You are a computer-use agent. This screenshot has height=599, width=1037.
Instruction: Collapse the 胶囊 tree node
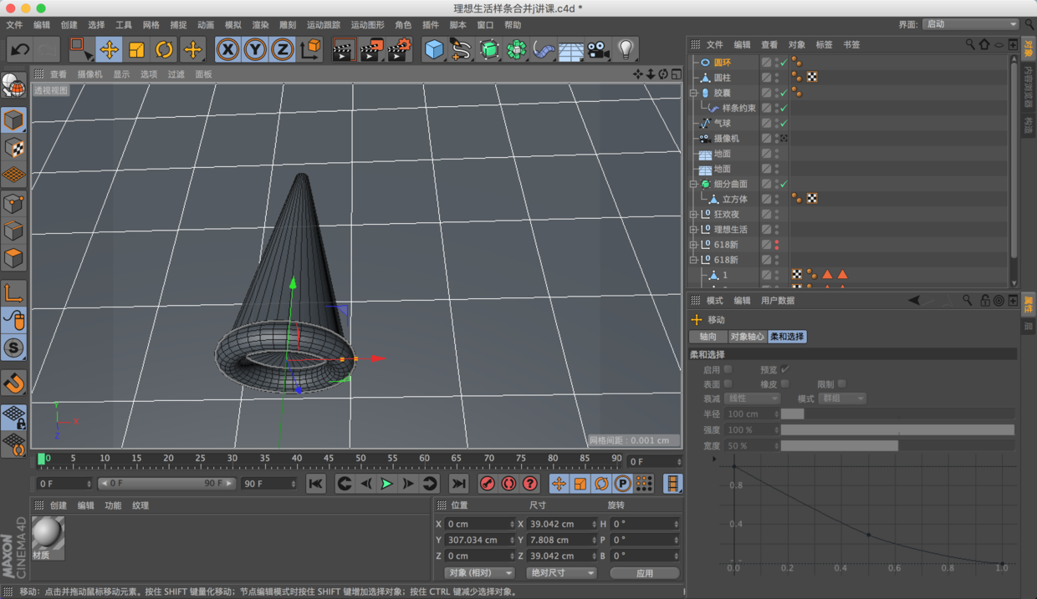693,93
